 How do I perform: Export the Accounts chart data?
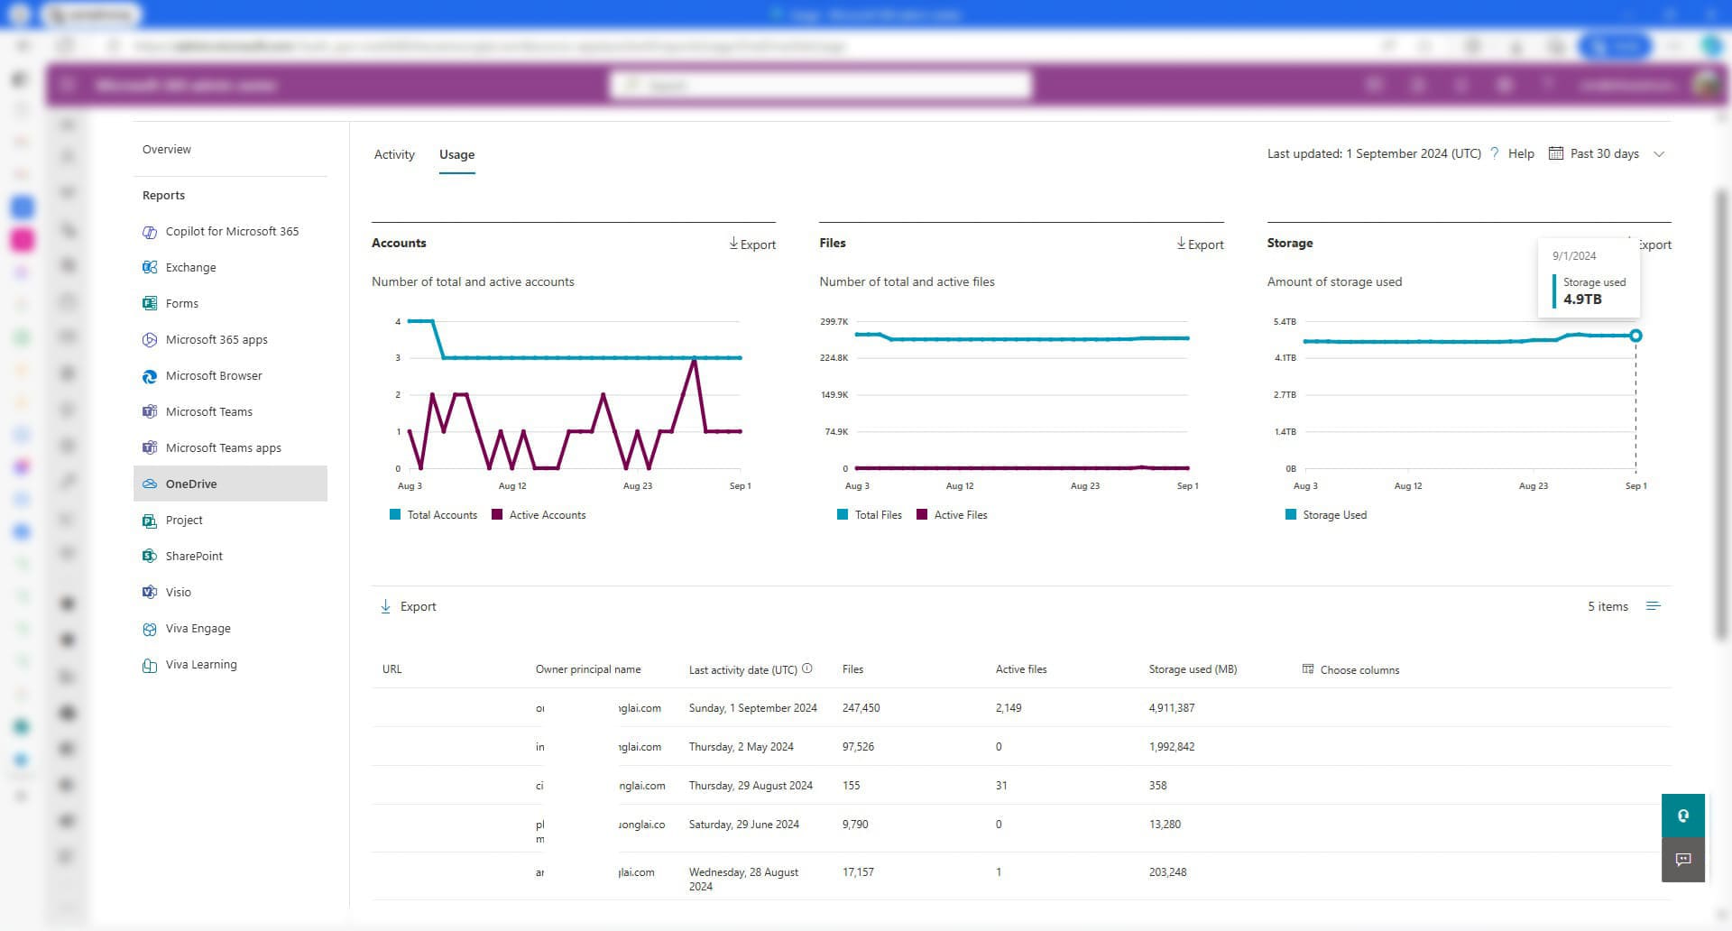(752, 244)
